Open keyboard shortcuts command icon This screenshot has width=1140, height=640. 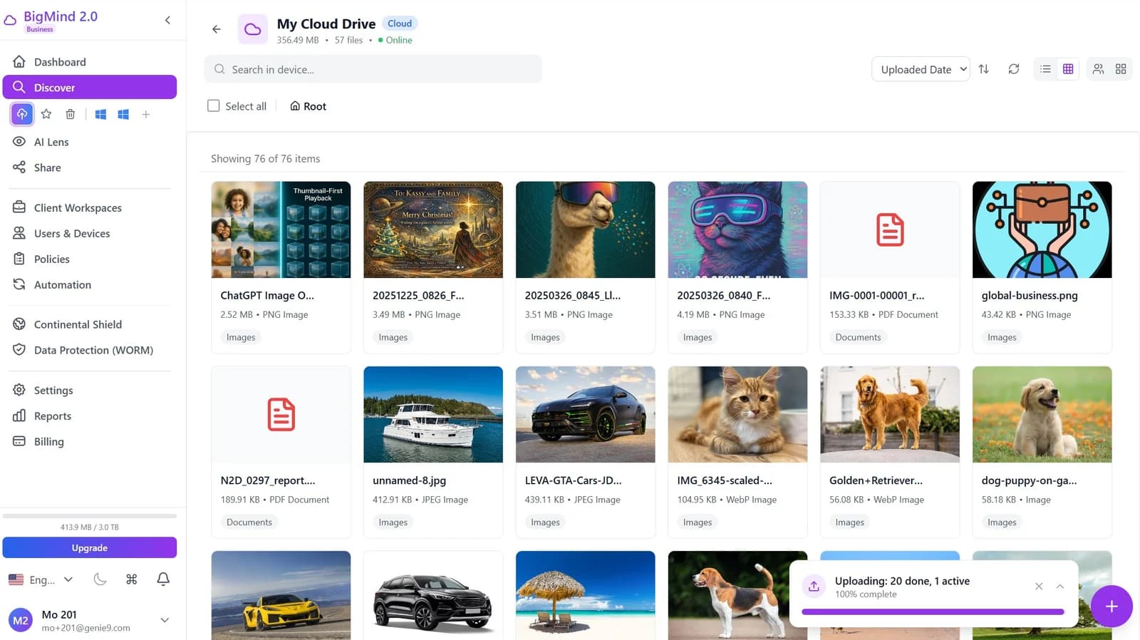click(131, 579)
